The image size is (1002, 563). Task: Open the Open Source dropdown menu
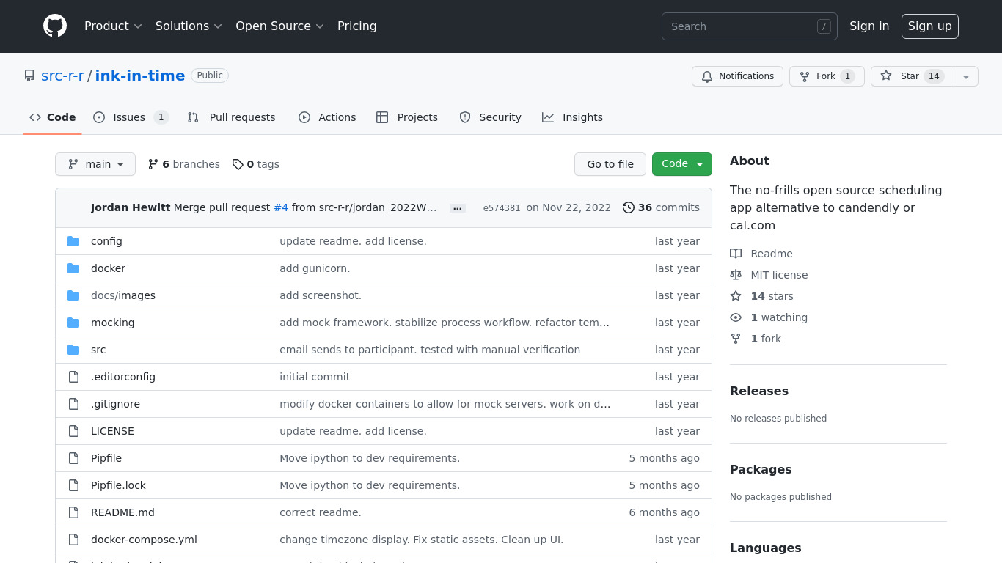[279, 26]
